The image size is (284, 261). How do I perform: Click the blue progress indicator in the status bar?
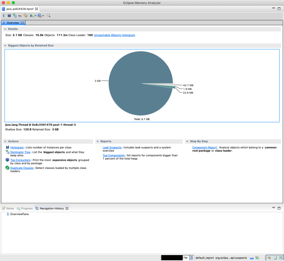click(252, 258)
